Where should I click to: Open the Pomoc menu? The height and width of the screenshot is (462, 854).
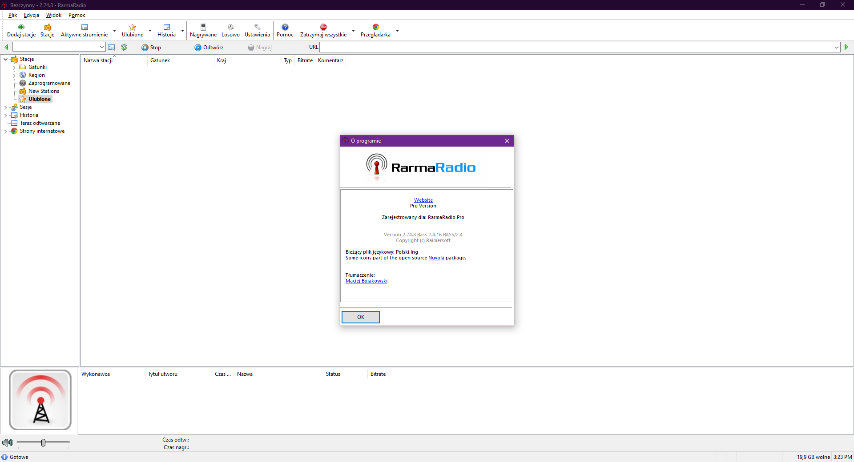click(x=77, y=15)
